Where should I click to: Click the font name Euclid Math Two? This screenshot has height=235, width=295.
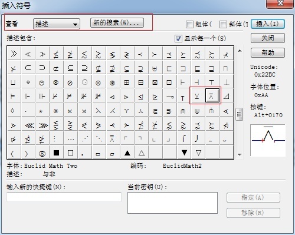coord(51,166)
